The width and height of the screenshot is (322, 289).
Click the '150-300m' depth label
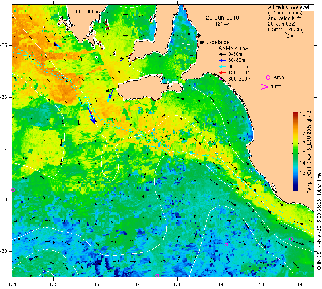[239, 73]
